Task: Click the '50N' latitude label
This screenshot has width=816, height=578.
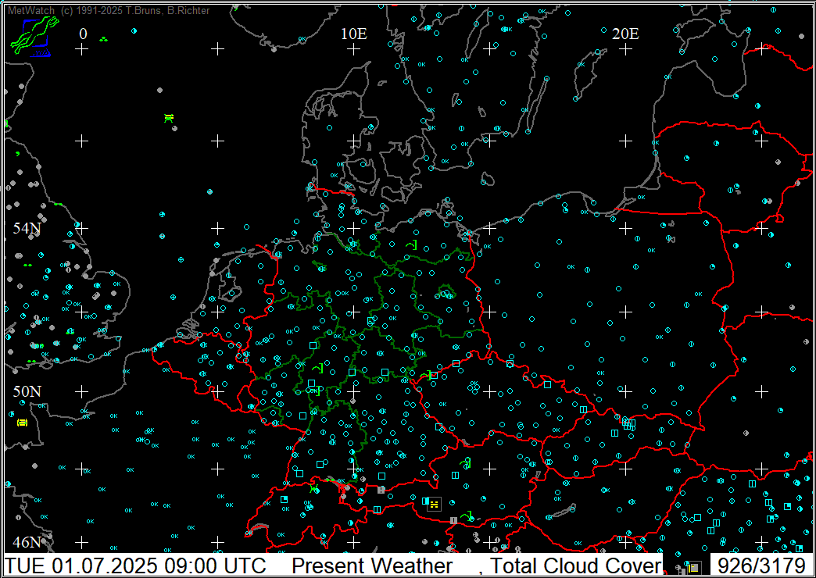Action: pos(27,391)
